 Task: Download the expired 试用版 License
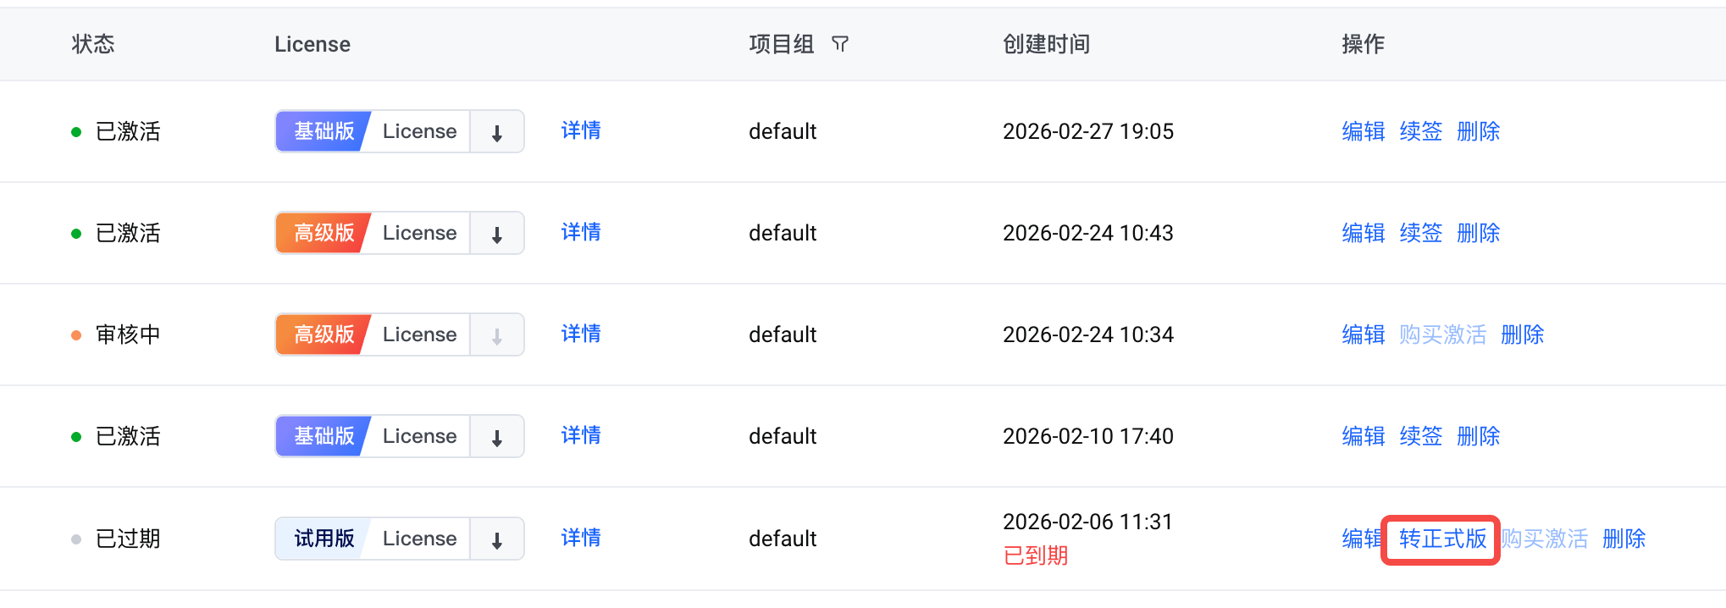[497, 539]
